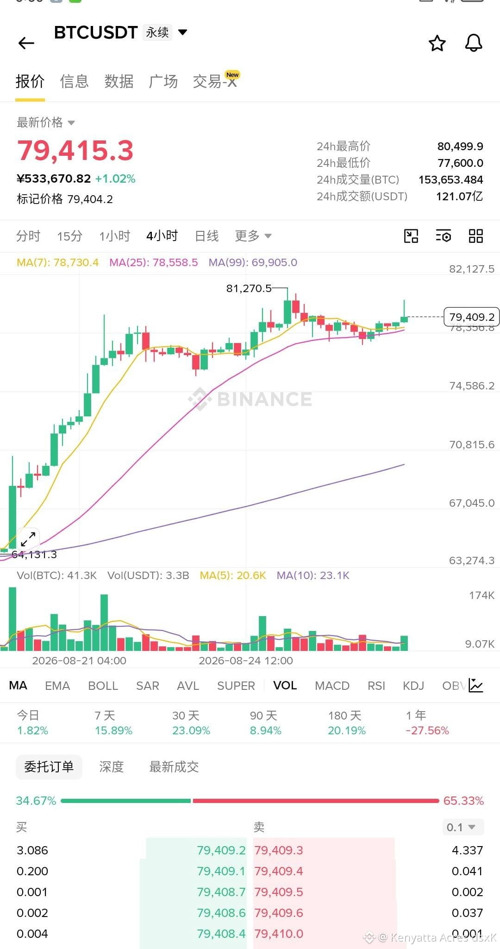Open chart indicator settings icon
The height and width of the screenshot is (949, 500).
coord(444,236)
